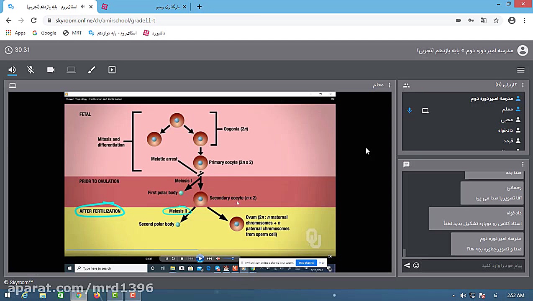Click the screen icon in teacher panel header
The width and height of the screenshot is (533, 301).
[13, 85]
